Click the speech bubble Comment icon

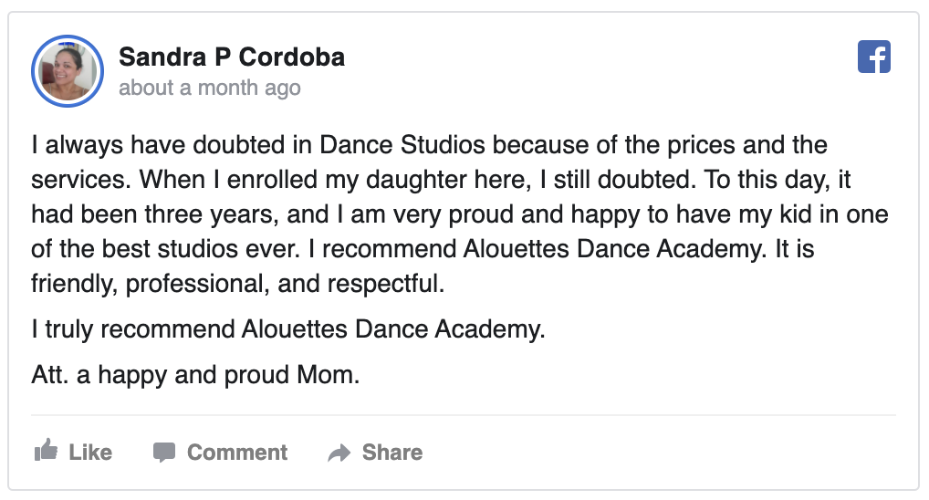pyautogui.click(x=164, y=453)
